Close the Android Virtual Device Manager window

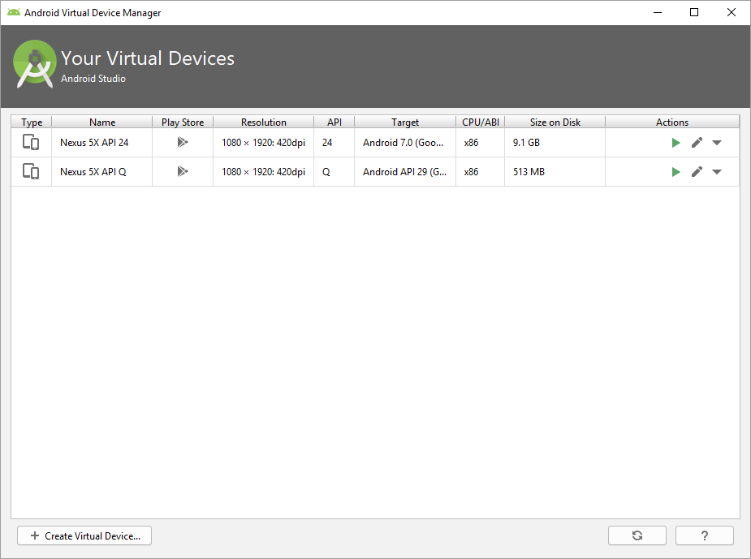(x=732, y=12)
